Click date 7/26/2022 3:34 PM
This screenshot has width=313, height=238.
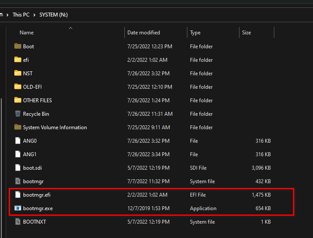coord(148,154)
